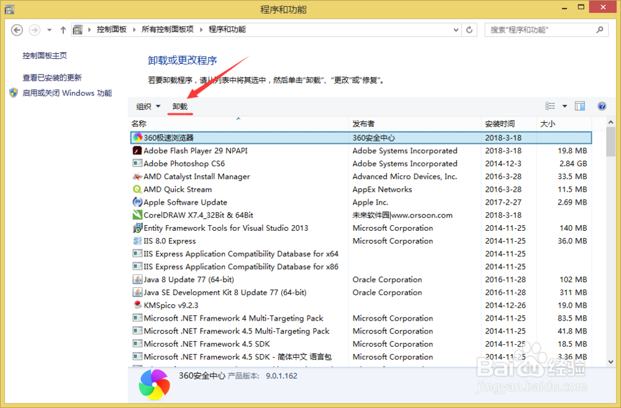Expand the address bar history dropdown
621x408 pixels.
(x=456, y=30)
